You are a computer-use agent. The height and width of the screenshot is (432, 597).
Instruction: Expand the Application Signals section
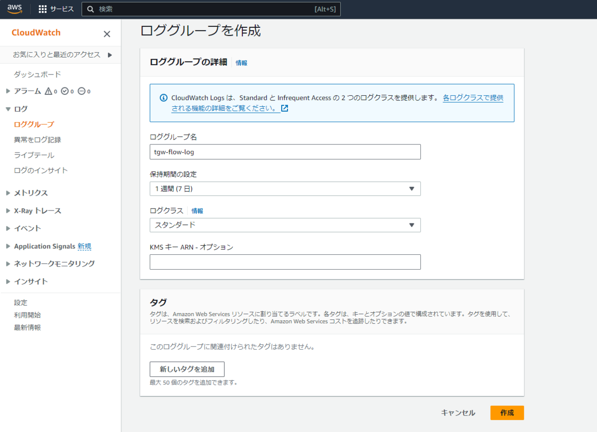click(x=8, y=246)
